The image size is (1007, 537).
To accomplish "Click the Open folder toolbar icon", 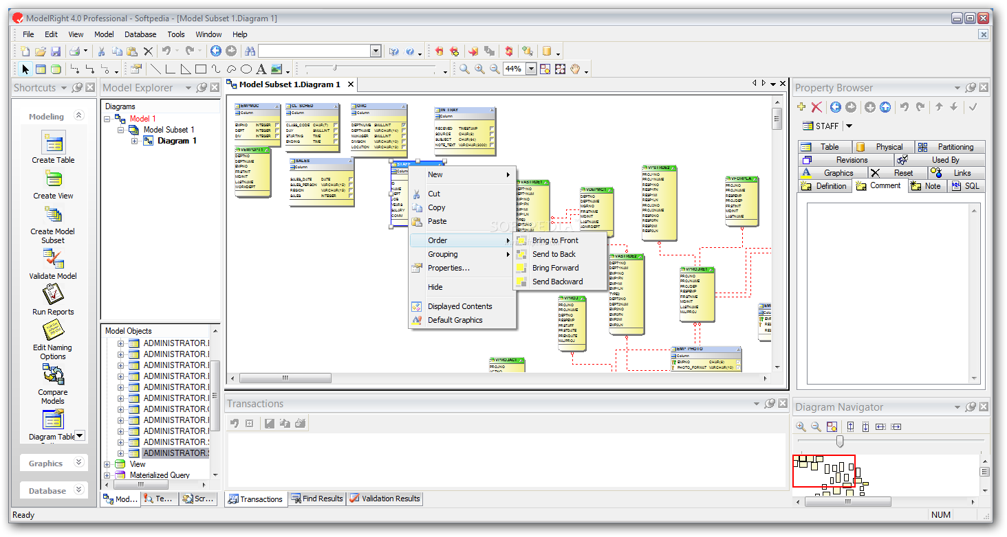I will point(41,51).
